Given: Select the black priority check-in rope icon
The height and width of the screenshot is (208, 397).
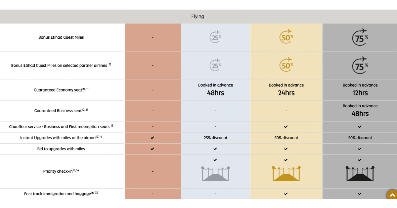Looking at the screenshot, I should [x=360, y=173].
